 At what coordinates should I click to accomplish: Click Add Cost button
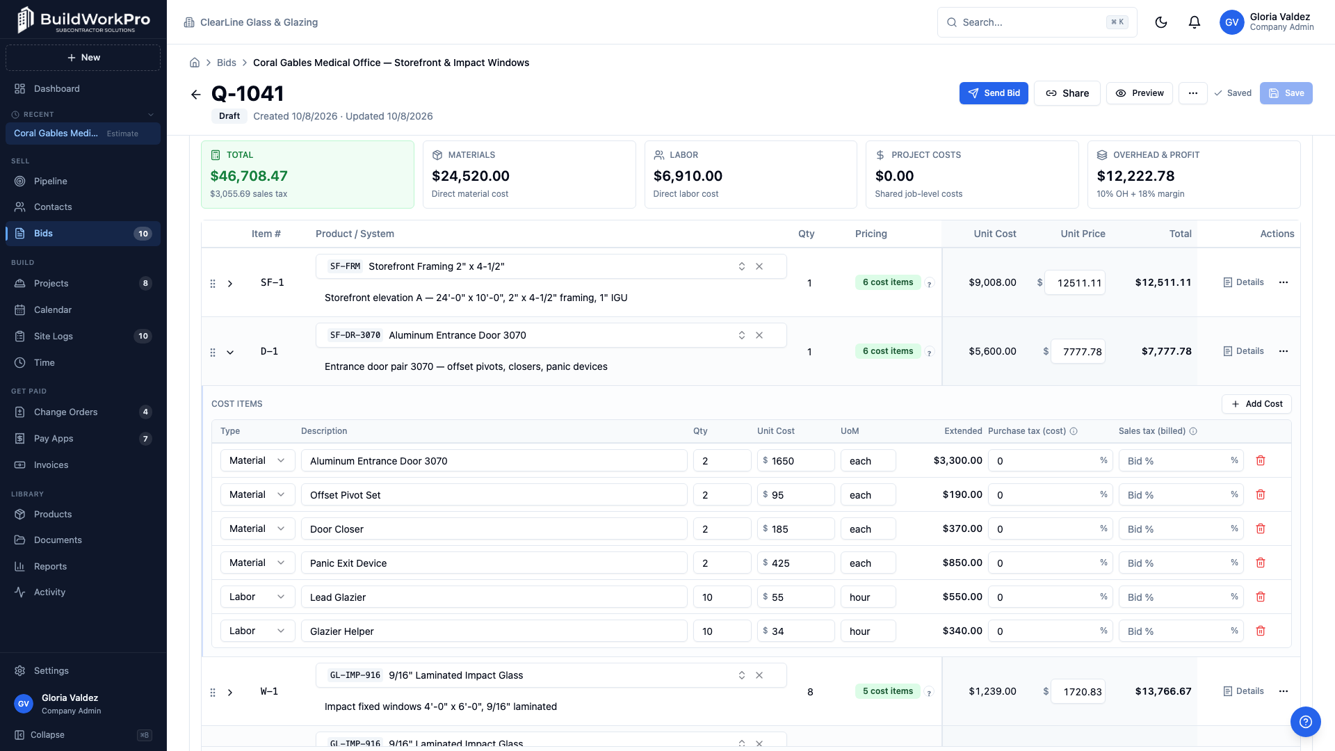click(1256, 404)
